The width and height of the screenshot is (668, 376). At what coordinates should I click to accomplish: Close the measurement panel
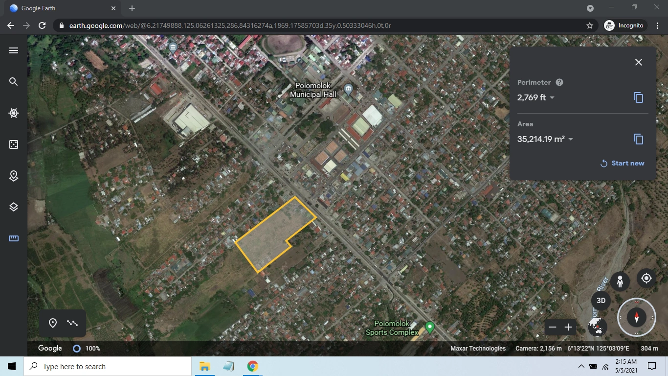click(x=638, y=62)
